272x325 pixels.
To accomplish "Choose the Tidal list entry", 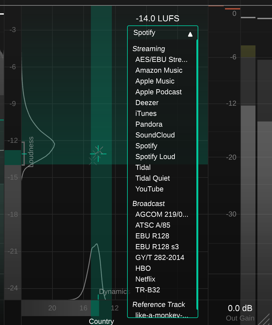I will click(x=143, y=167).
